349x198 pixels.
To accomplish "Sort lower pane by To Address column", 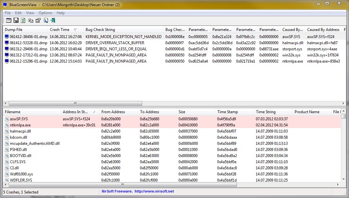I will [157, 112].
